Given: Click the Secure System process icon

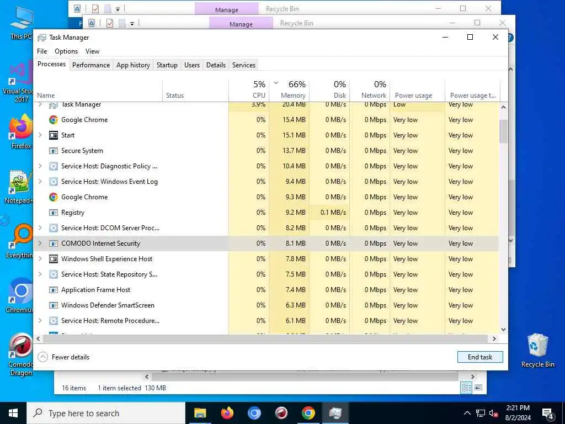Looking at the screenshot, I should [54, 151].
